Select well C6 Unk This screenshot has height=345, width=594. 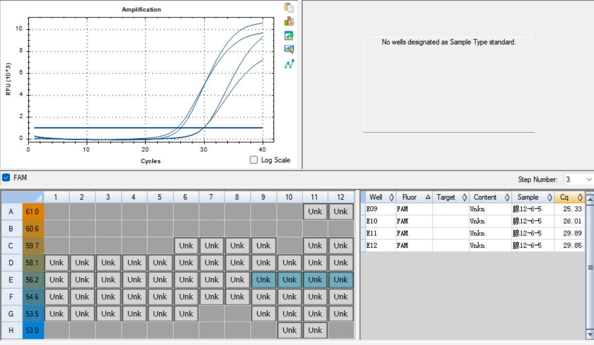186,246
